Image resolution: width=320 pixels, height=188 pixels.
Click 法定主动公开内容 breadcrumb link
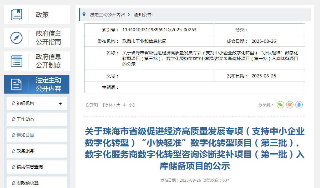point(107,14)
